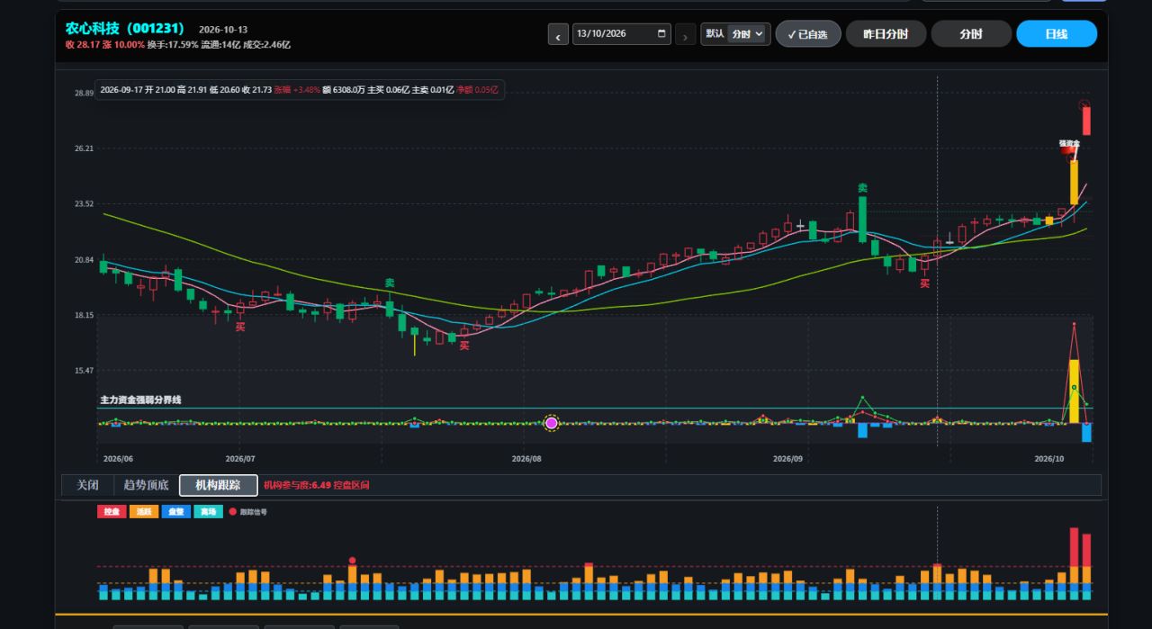Image resolution: width=1152 pixels, height=629 pixels.
Task: Click the date field showing 13/10/2026
Action: [x=622, y=34]
